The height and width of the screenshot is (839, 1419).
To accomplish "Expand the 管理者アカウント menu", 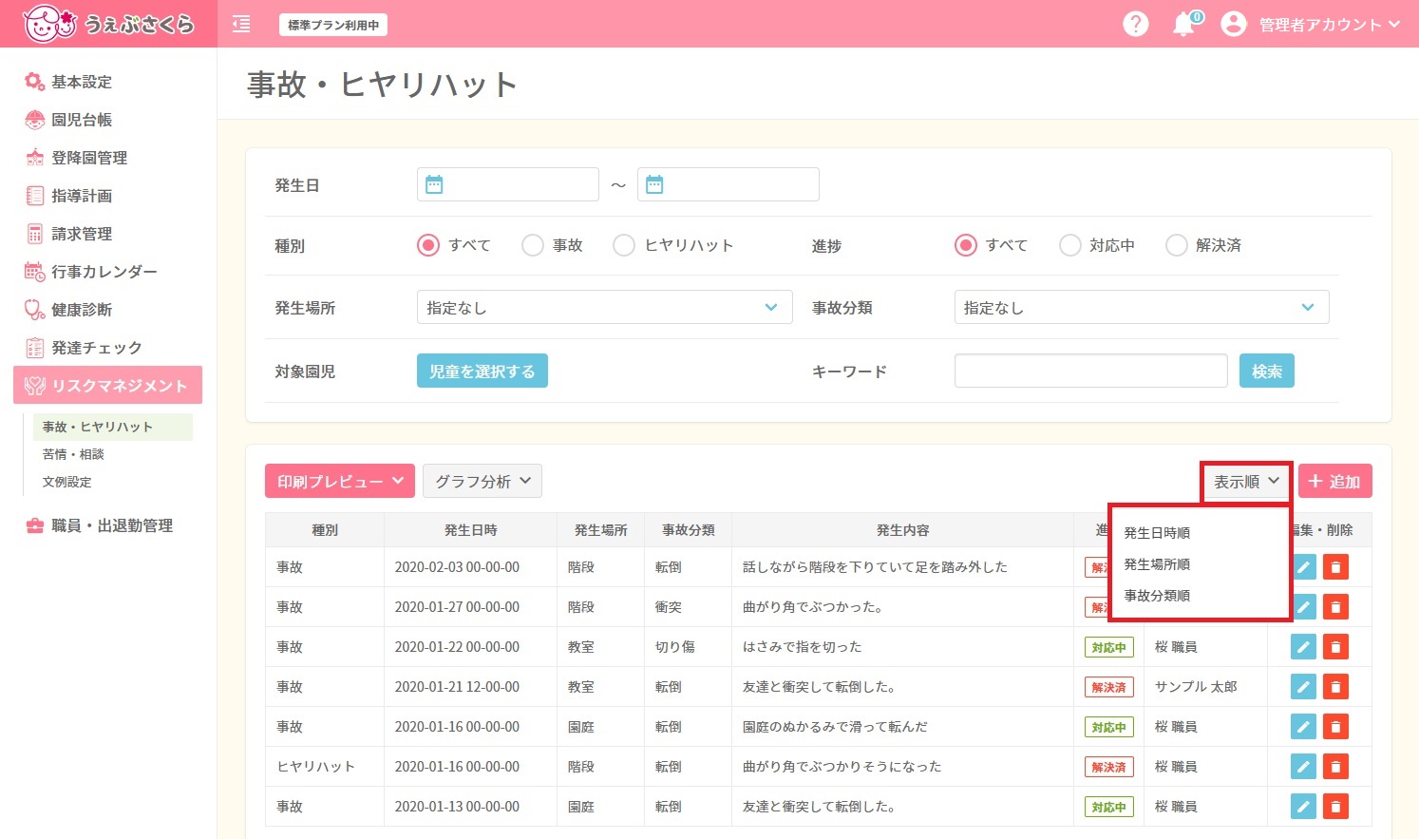I will click(1330, 25).
